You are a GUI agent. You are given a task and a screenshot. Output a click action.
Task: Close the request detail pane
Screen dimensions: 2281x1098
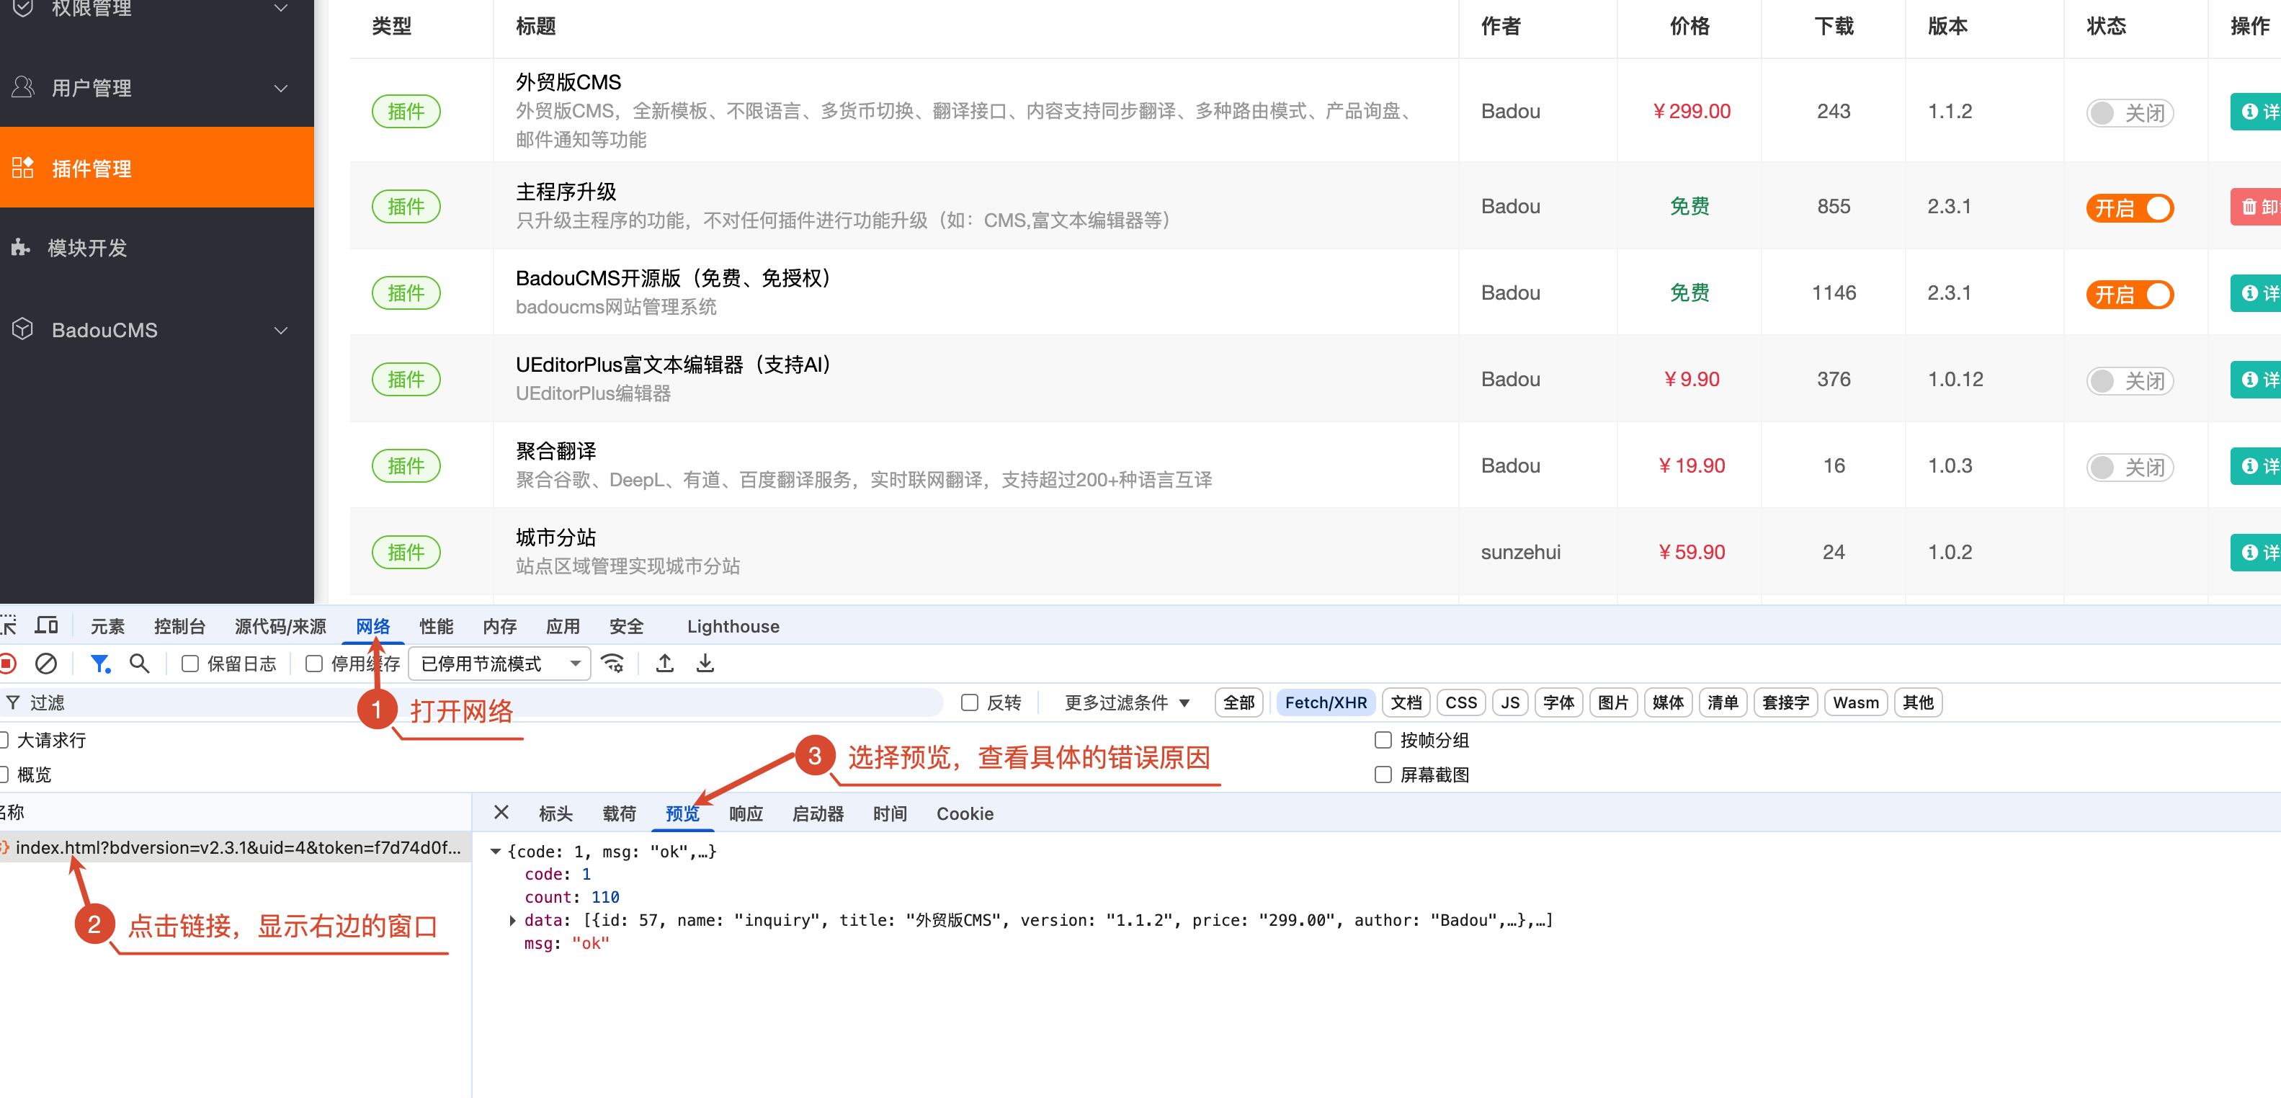[x=501, y=812]
